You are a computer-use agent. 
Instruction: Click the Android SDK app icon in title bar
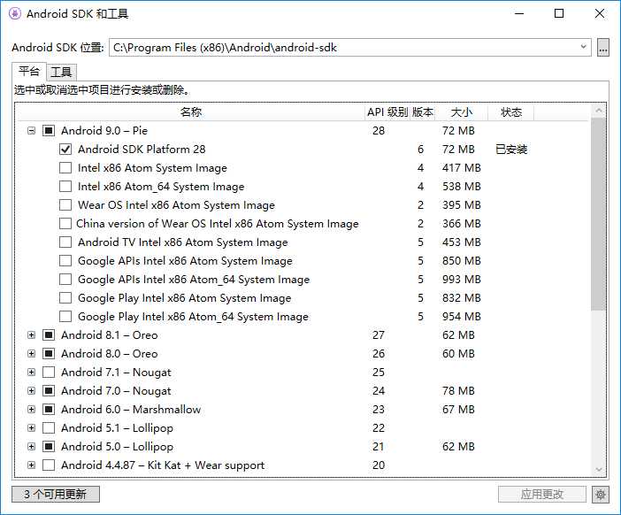(15, 14)
